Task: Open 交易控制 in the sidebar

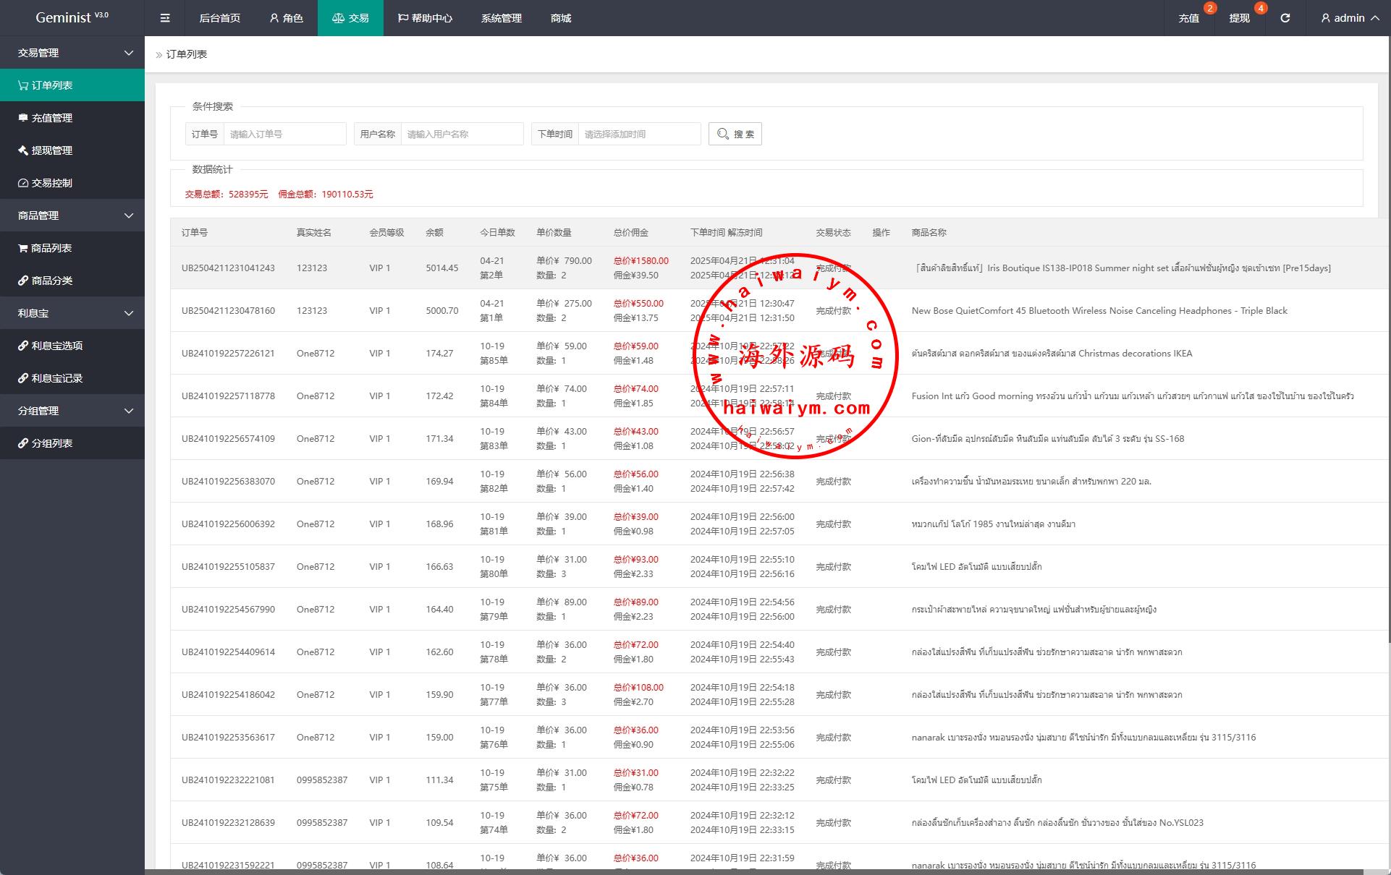Action: [51, 183]
